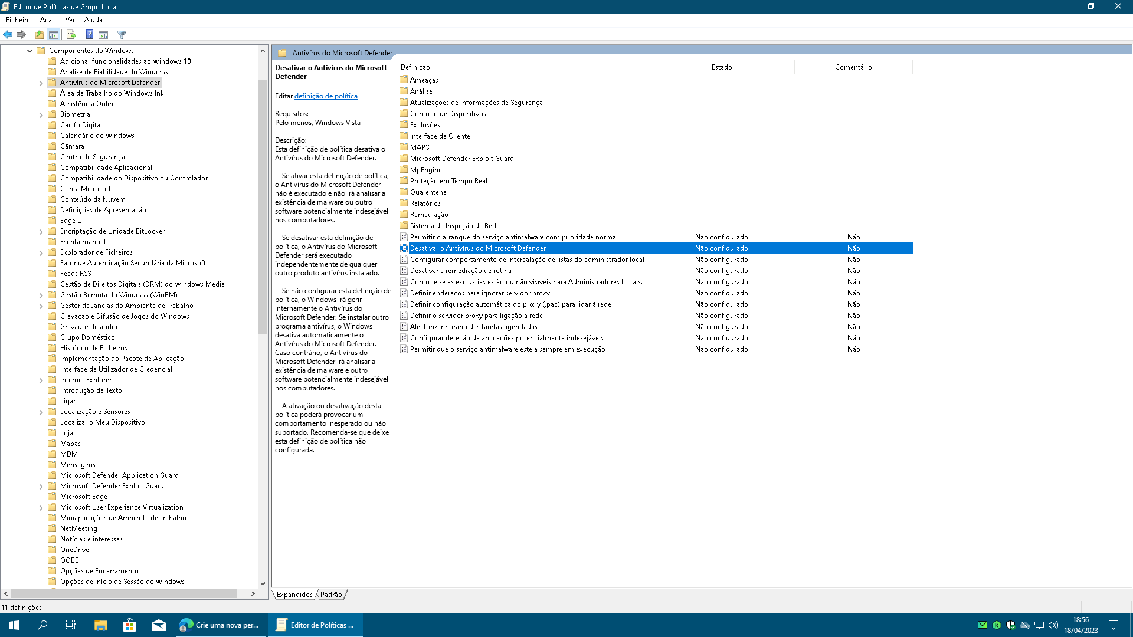This screenshot has width=1133, height=637.
Task: Click the Up one level folder icon
Action: [x=40, y=35]
